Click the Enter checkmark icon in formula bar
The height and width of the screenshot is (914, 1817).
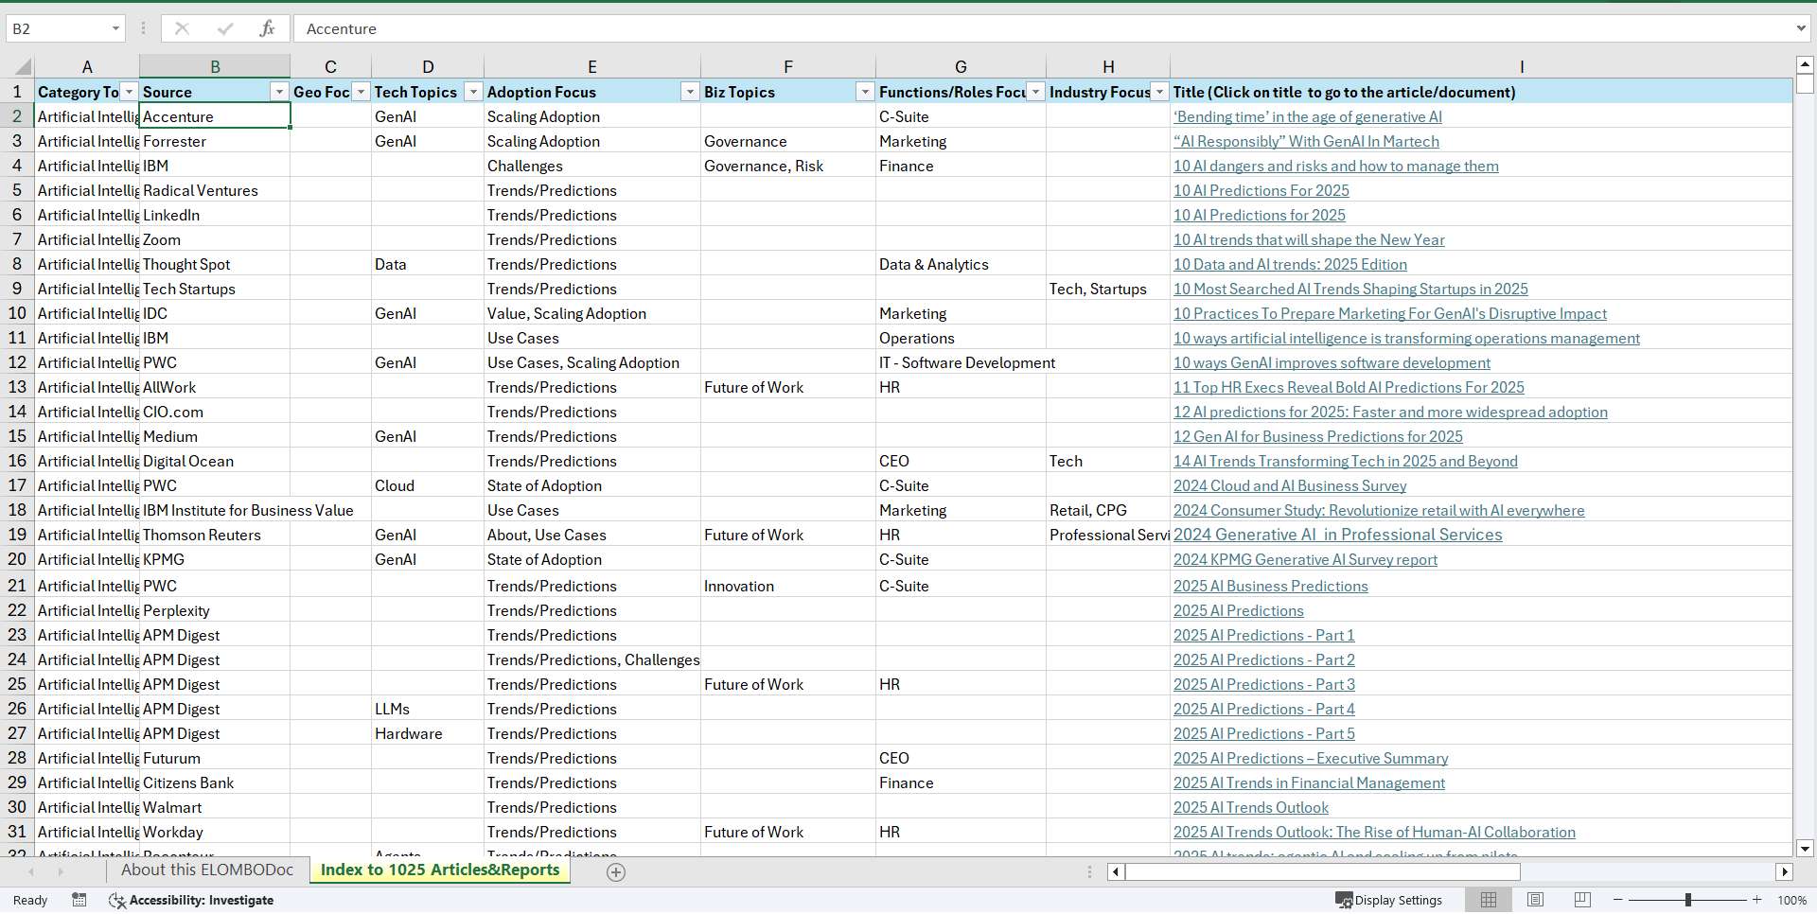point(225,28)
